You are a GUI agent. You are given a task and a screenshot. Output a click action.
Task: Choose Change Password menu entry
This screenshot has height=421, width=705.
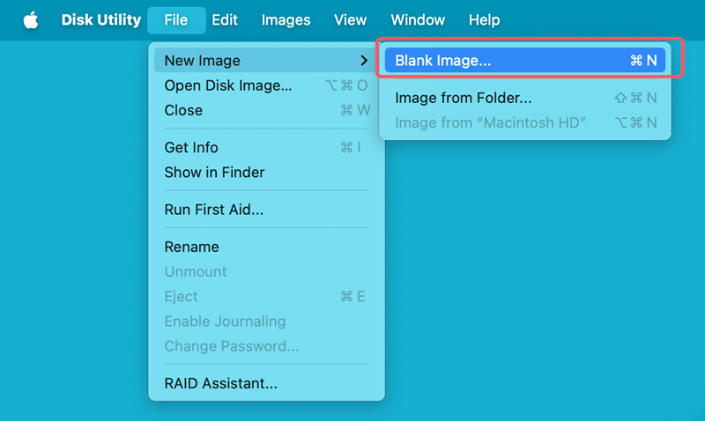[x=267, y=346]
